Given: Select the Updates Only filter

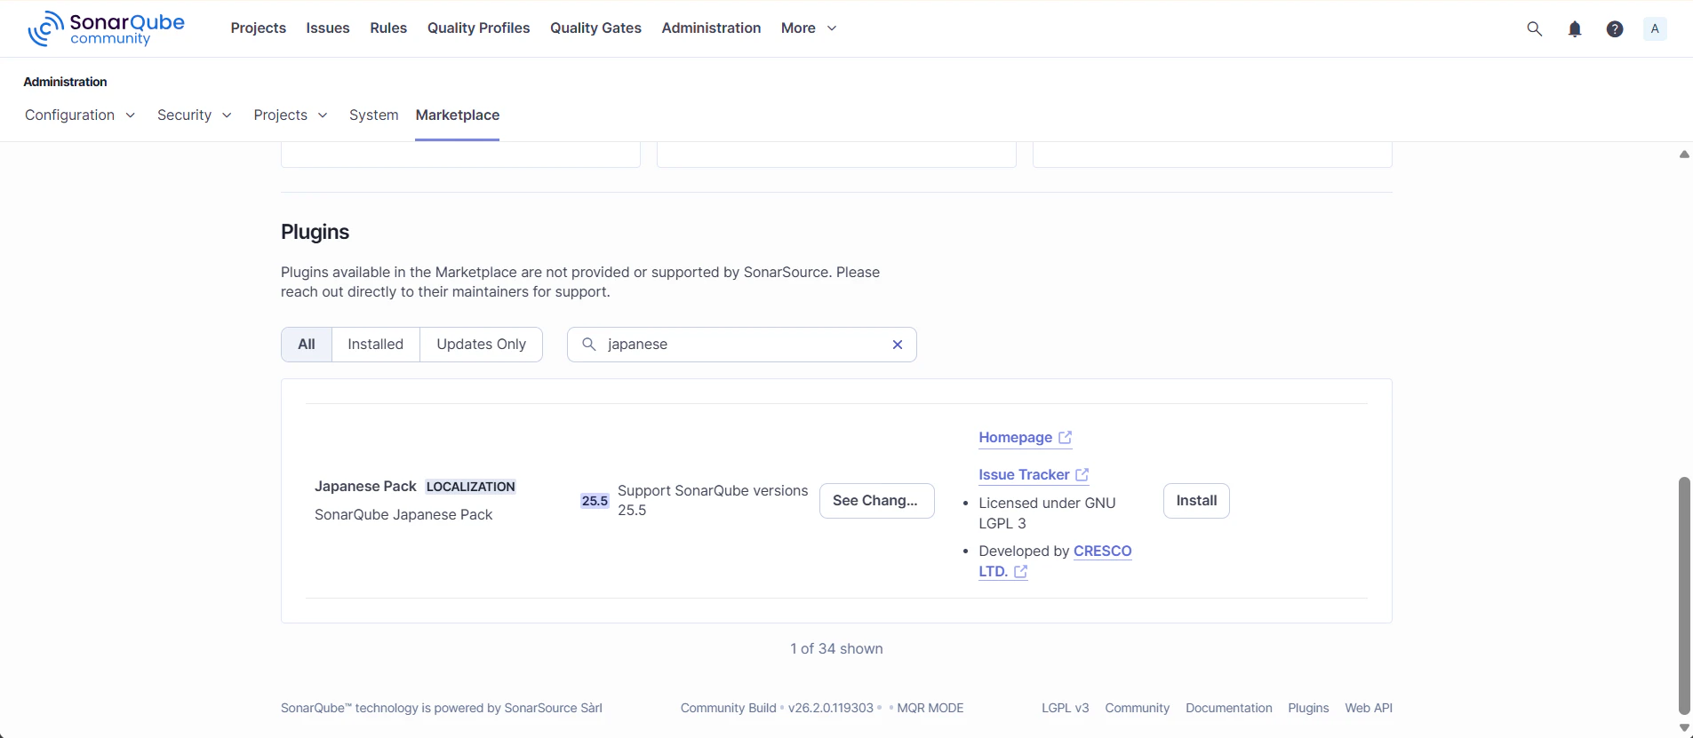Looking at the screenshot, I should point(481,345).
